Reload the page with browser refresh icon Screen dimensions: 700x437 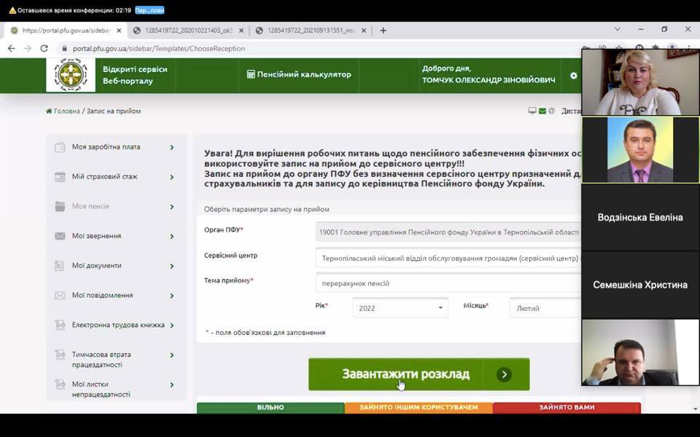[44, 49]
